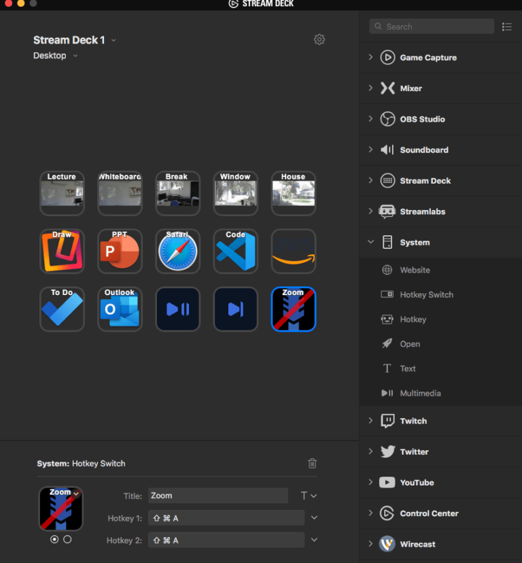Click the Search actions field
Screen dimensions: 522x563
tap(432, 27)
